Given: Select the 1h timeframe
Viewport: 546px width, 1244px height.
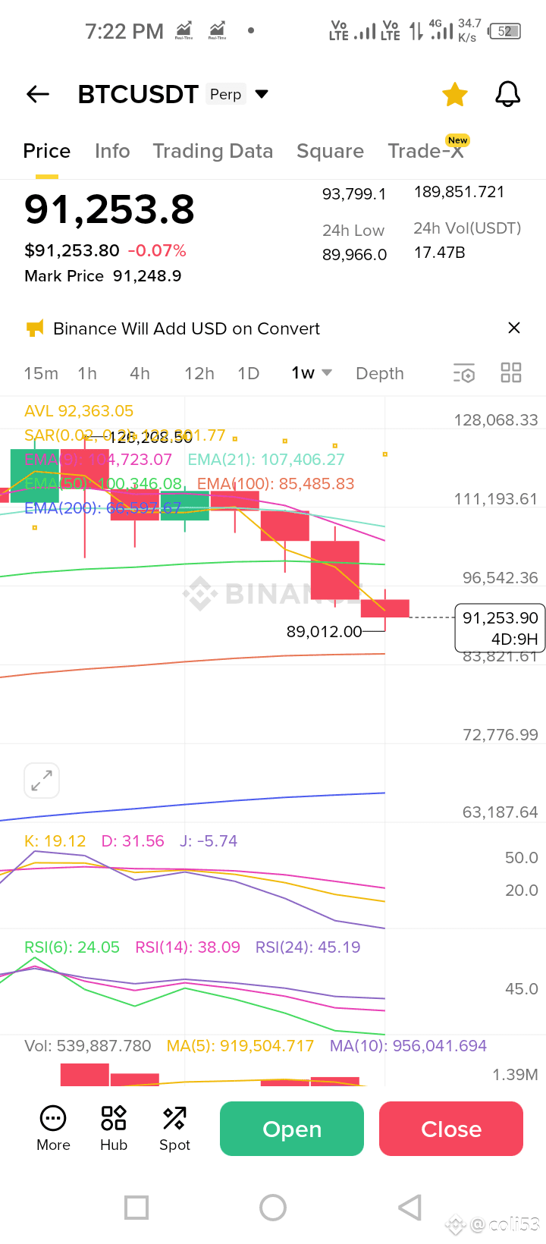Looking at the screenshot, I should pos(87,373).
